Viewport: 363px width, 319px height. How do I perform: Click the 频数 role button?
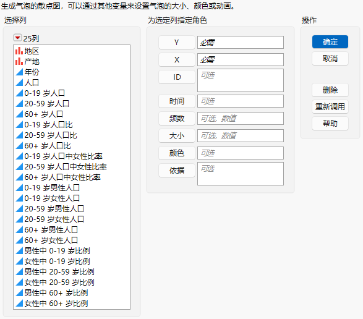[x=177, y=119]
